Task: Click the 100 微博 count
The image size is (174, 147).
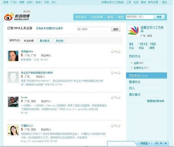Action: (x=153, y=46)
